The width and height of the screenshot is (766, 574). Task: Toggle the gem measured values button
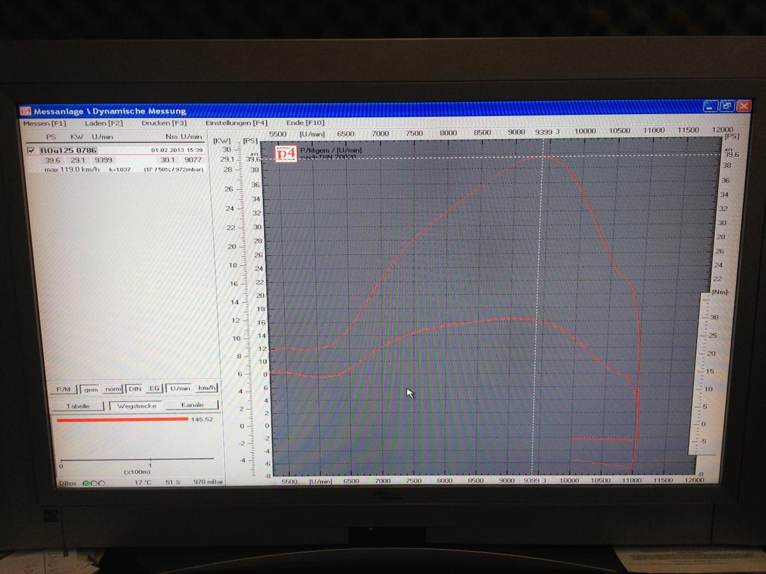coord(91,389)
